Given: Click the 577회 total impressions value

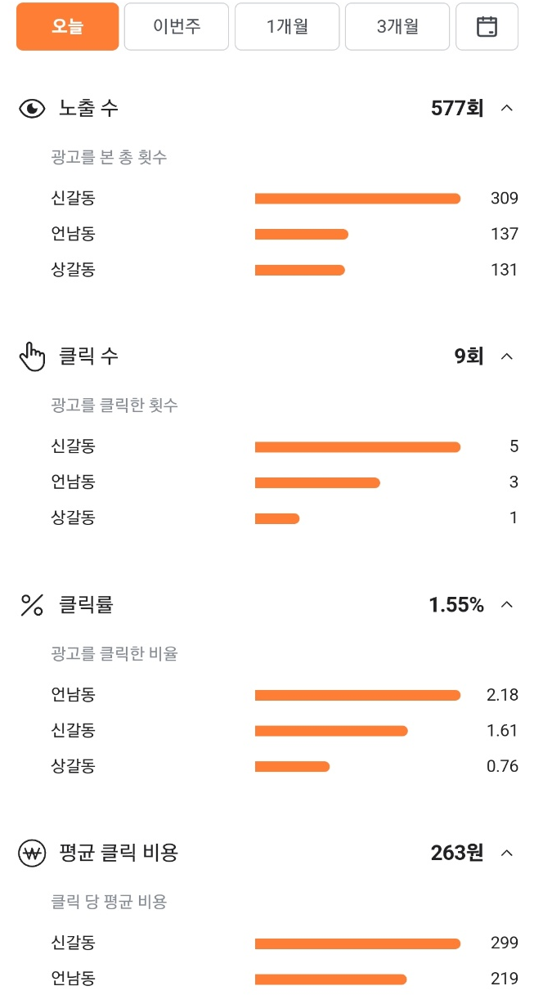Looking at the screenshot, I should point(455,107).
